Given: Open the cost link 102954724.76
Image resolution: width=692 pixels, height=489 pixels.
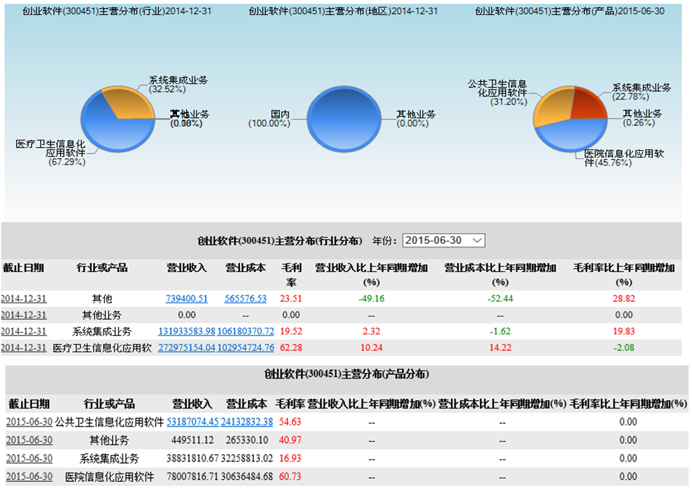Looking at the screenshot, I should point(245,348).
